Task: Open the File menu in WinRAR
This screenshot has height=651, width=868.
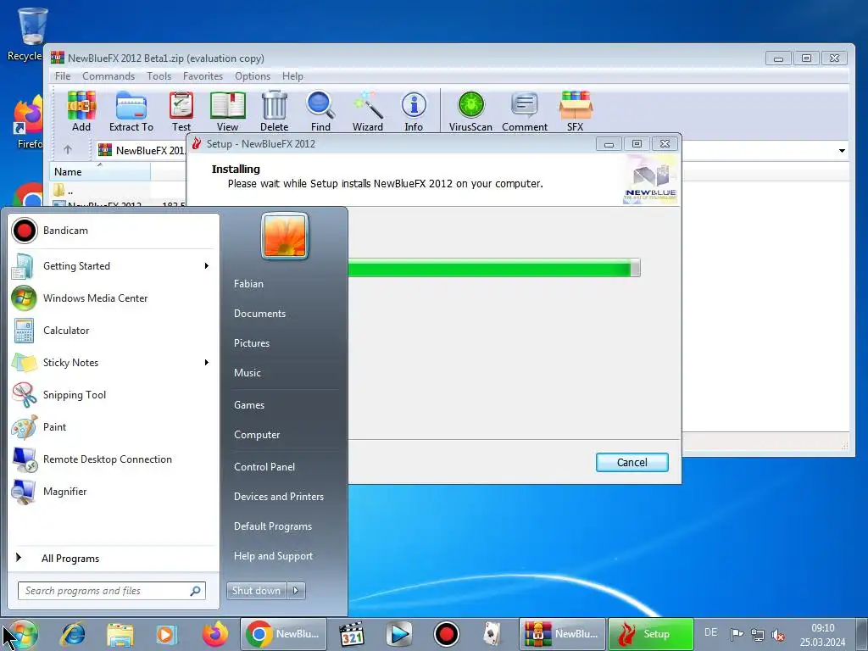Action: click(x=63, y=75)
